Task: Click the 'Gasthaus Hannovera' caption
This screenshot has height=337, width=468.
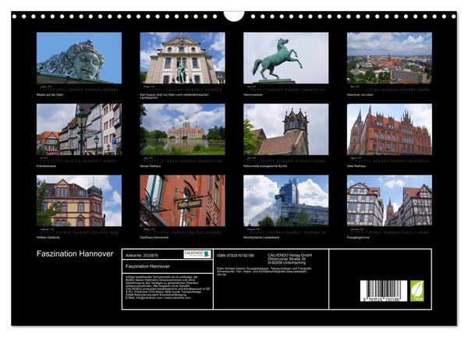Action: [154, 237]
